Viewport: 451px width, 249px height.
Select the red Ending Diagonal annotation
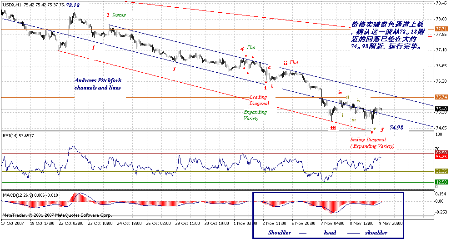pos(368,140)
